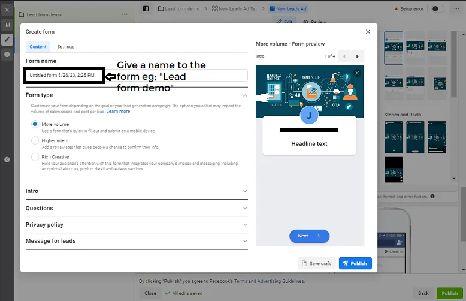
Task: Click Next in the form preview
Action: tap(309, 236)
